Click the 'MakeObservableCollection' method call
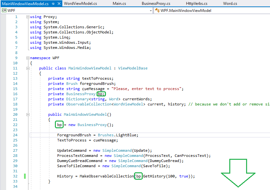The image size is (270, 190). point(107,176)
